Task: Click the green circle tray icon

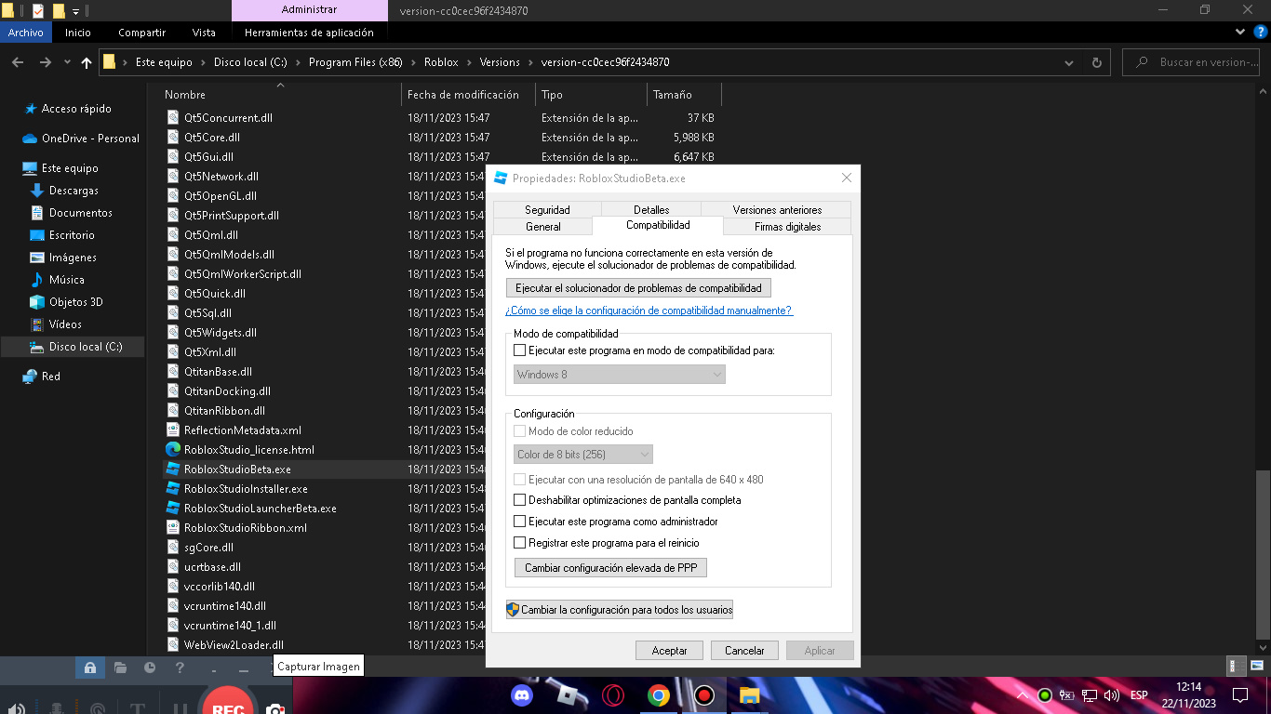Action: pos(1045,694)
